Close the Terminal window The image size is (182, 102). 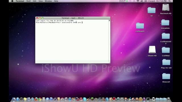click(37, 18)
